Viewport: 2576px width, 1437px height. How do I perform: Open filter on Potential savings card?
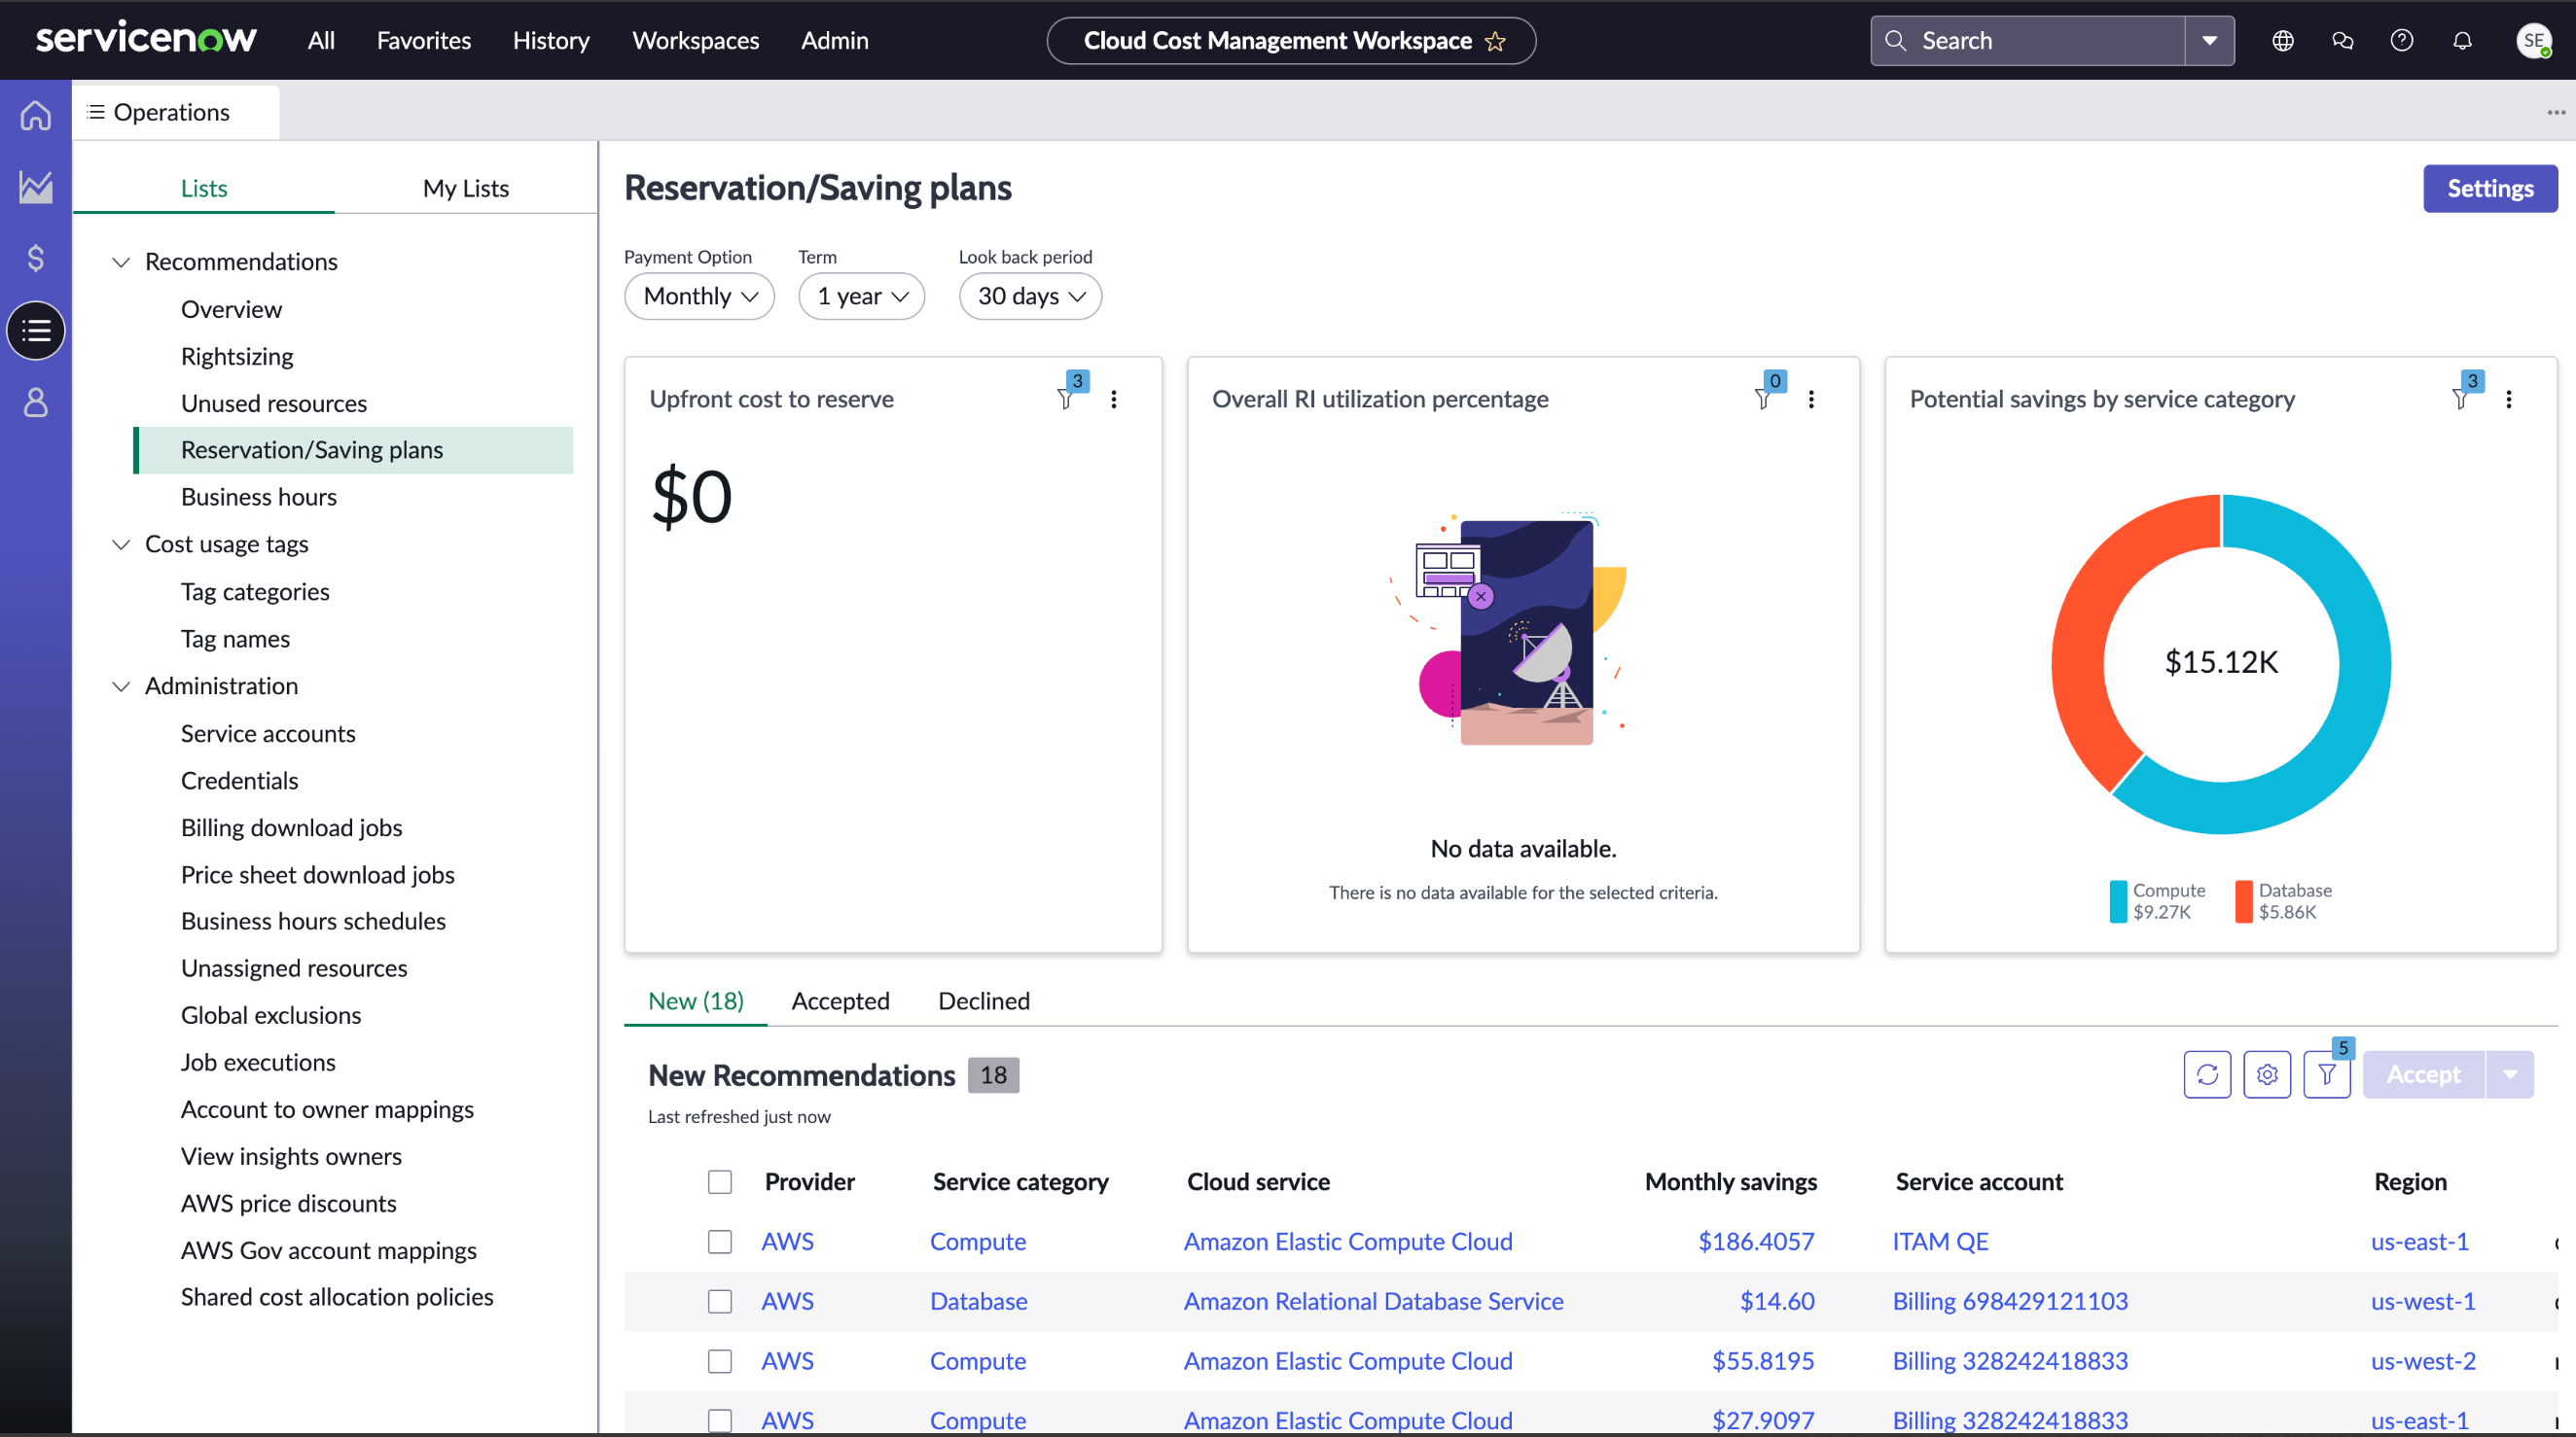2461,399
